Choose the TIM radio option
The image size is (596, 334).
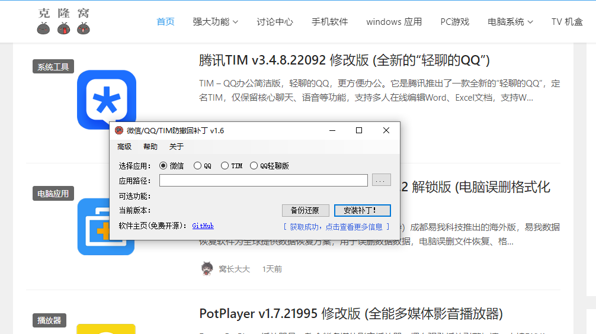pos(225,166)
